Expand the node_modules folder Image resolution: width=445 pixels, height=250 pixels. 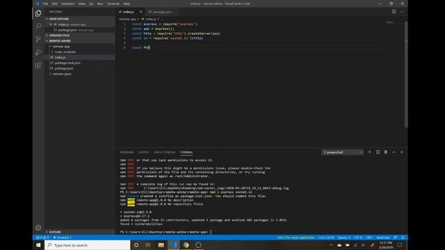tap(65, 52)
